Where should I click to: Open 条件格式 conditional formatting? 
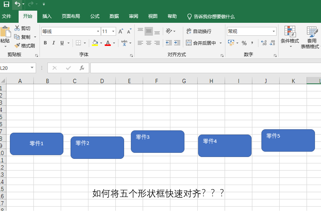[x=290, y=37]
